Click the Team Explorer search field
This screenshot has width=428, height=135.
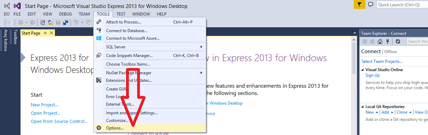[417, 41]
